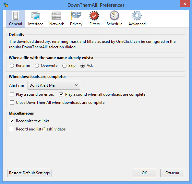The width and height of the screenshot is (192, 184).
Task: Switch to the Schedule tab label
Action: pyautogui.click(x=114, y=24)
